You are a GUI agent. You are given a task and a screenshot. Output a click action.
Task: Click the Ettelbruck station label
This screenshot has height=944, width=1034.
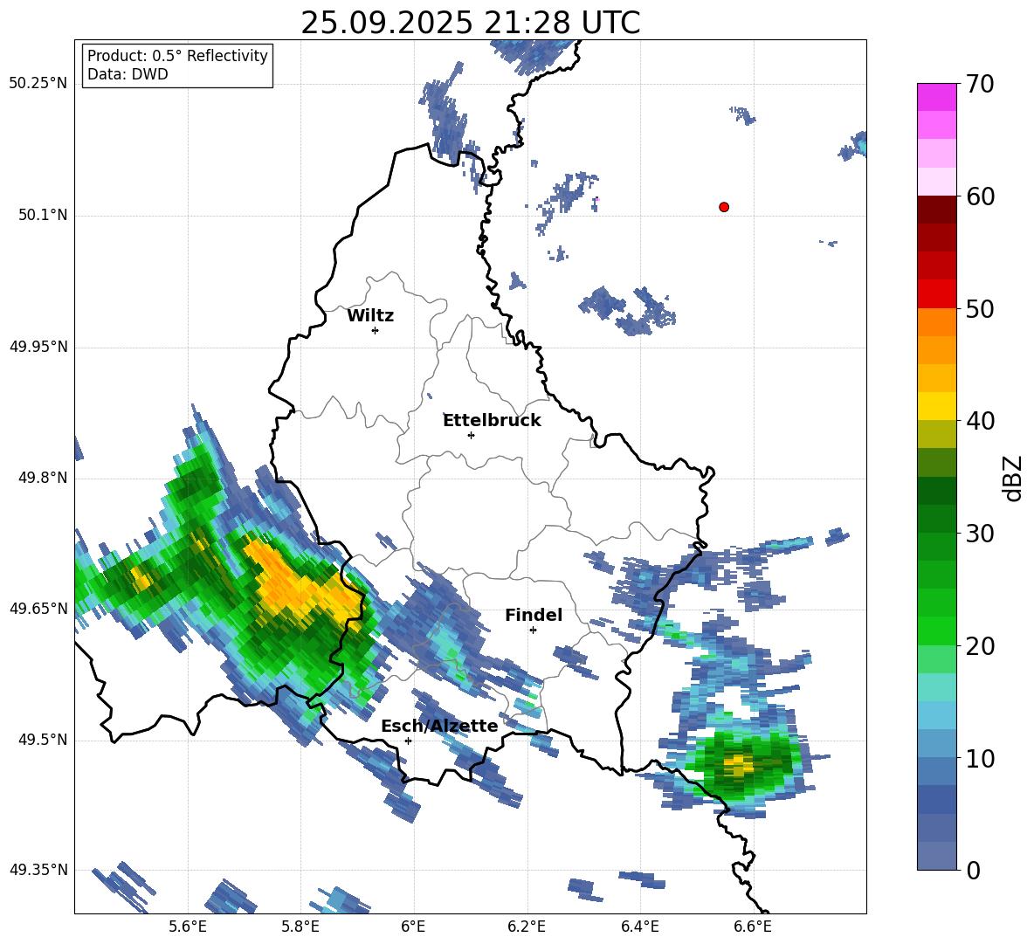click(492, 421)
